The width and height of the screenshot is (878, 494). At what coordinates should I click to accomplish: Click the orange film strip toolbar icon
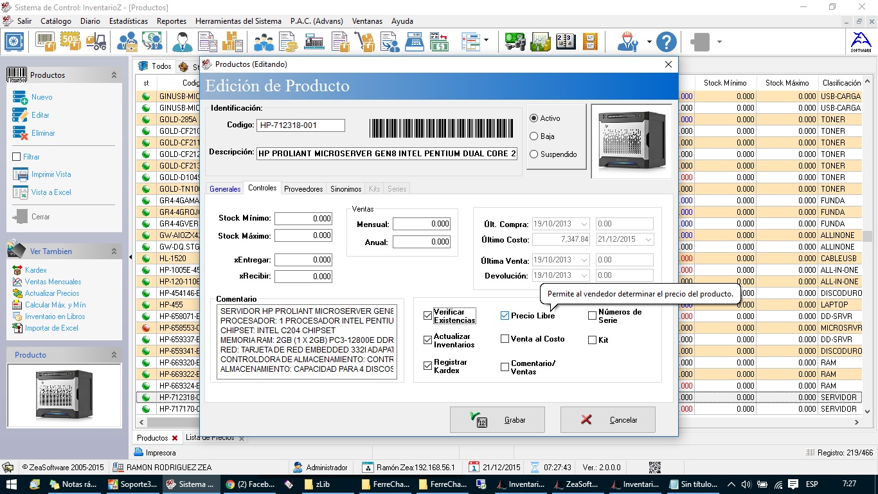tap(590, 42)
